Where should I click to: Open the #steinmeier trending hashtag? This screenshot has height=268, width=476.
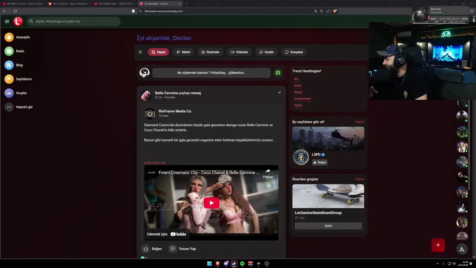pos(302,99)
